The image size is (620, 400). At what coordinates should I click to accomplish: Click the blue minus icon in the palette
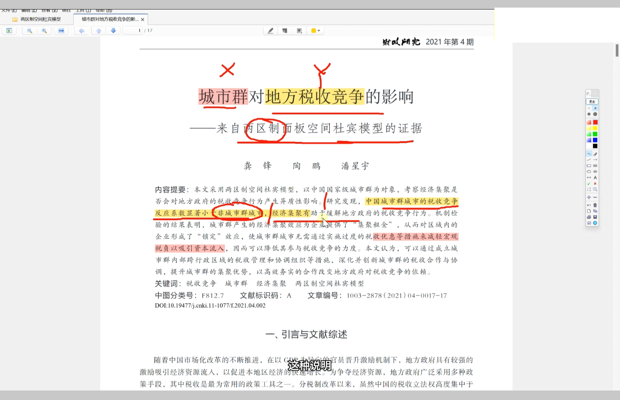pyautogui.click(x=595, y=197)
